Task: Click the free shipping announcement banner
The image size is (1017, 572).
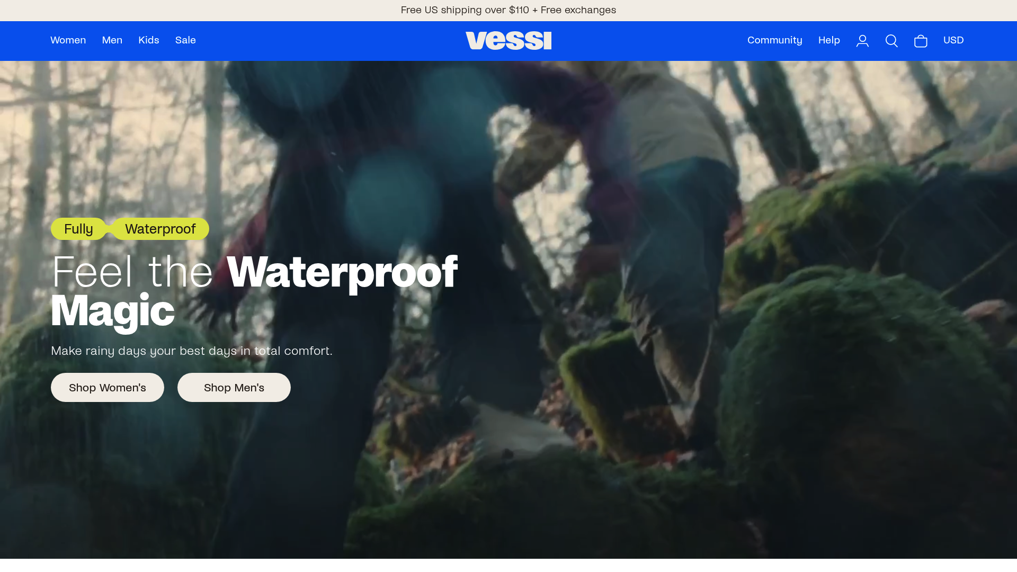Action: pos(508,10)
